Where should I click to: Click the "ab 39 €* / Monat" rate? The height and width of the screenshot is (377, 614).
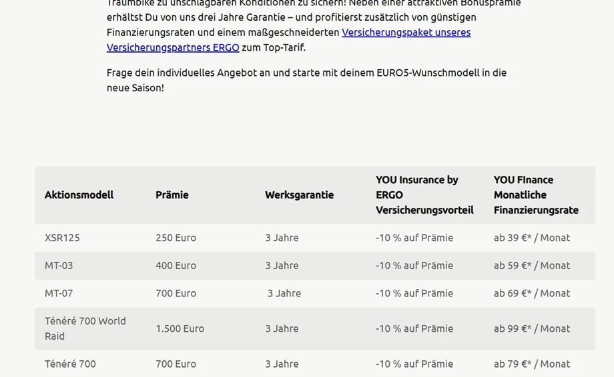pyautogui.click(x=532, y=238)
